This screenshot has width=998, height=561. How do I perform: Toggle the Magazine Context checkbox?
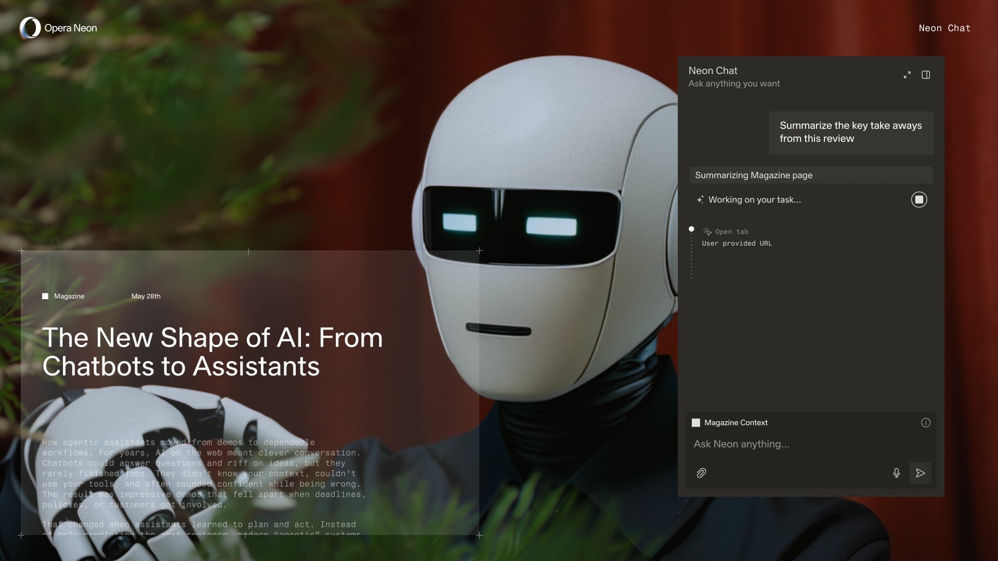pyautogui.click(x=696, y=423)
